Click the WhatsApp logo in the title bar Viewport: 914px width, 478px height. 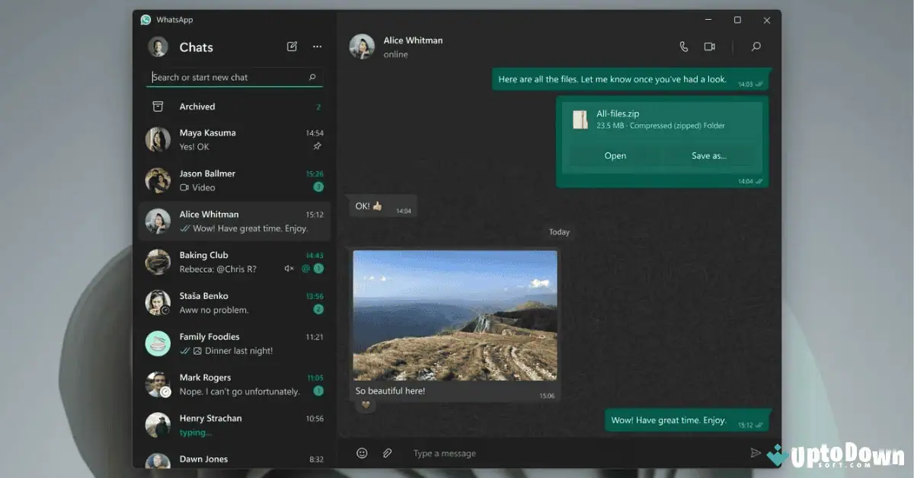coord(145,19)
